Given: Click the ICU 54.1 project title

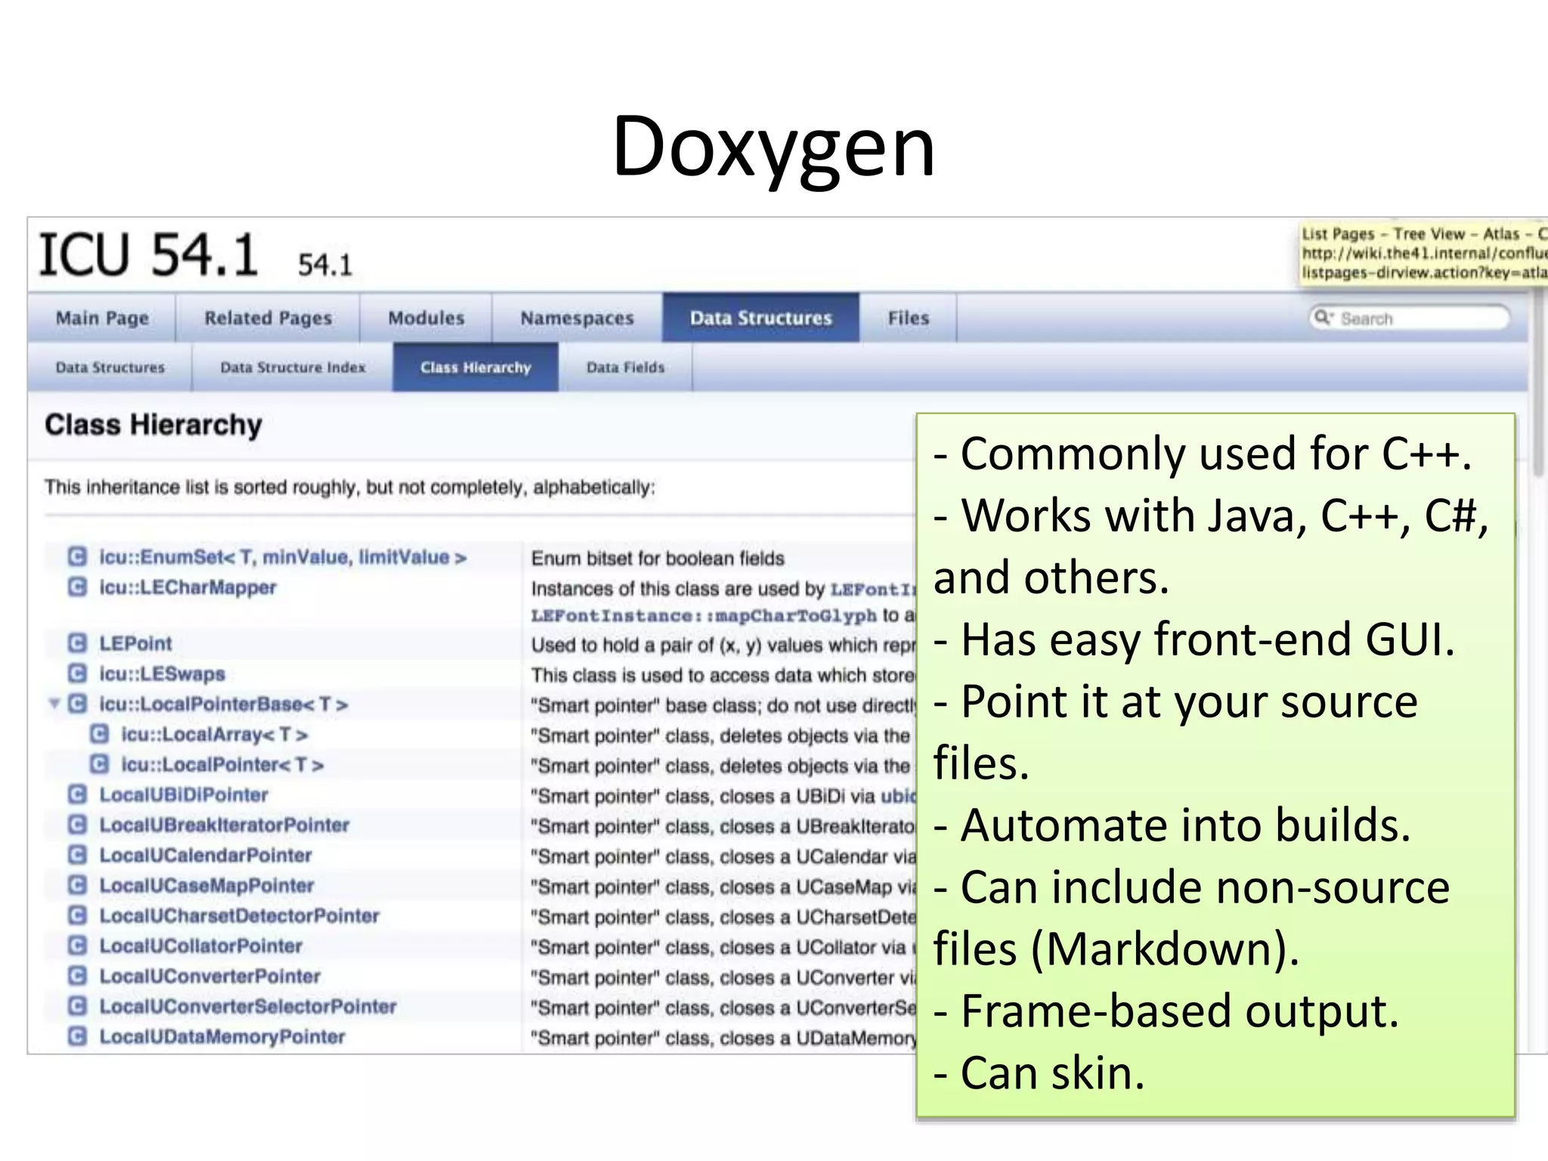Looking at the screenshot, I should pyautogui.click(x=148, y=255).
